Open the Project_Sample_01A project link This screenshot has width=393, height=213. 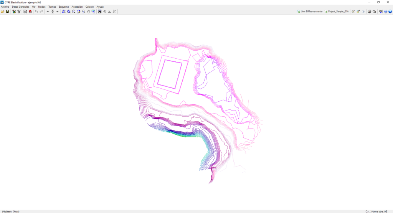click(x=337, y=12)
